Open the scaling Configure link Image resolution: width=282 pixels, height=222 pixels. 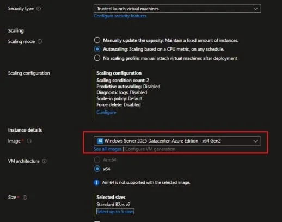click(106, 112)
